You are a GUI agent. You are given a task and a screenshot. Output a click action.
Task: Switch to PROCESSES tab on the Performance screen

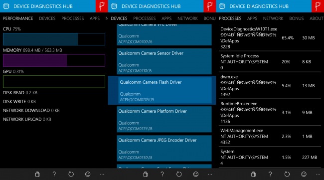coord(73,18)
